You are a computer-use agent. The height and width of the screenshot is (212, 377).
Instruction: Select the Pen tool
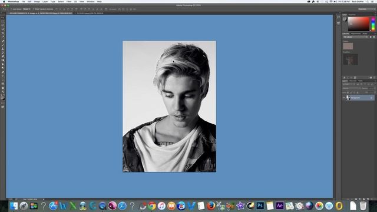click(x=3, y=72)
